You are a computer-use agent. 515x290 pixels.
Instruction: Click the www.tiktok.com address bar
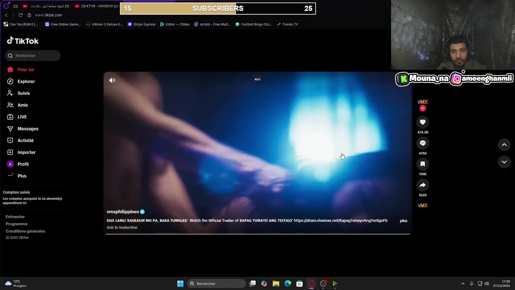point(48,15)
